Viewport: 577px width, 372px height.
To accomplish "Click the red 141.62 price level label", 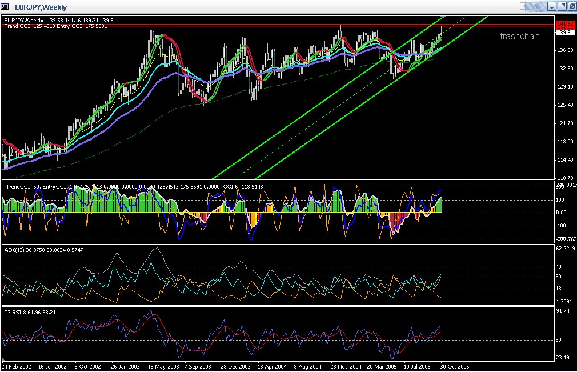I will (x=565, y=24).
